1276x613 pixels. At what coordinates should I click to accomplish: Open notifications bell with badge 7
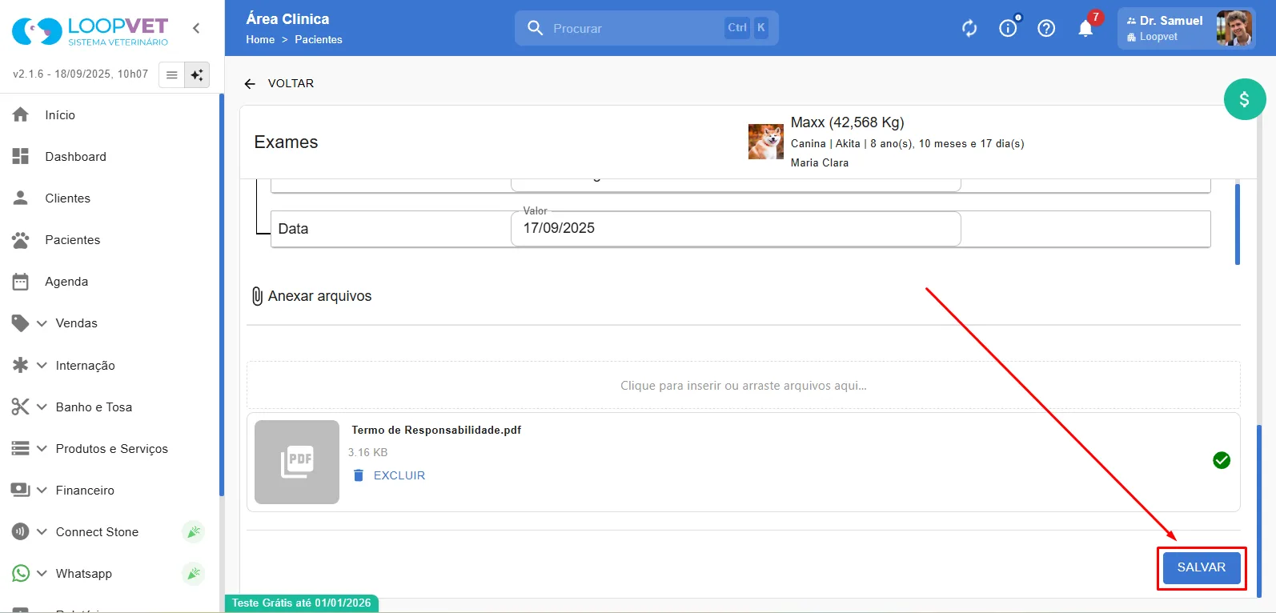[1087, 26]
